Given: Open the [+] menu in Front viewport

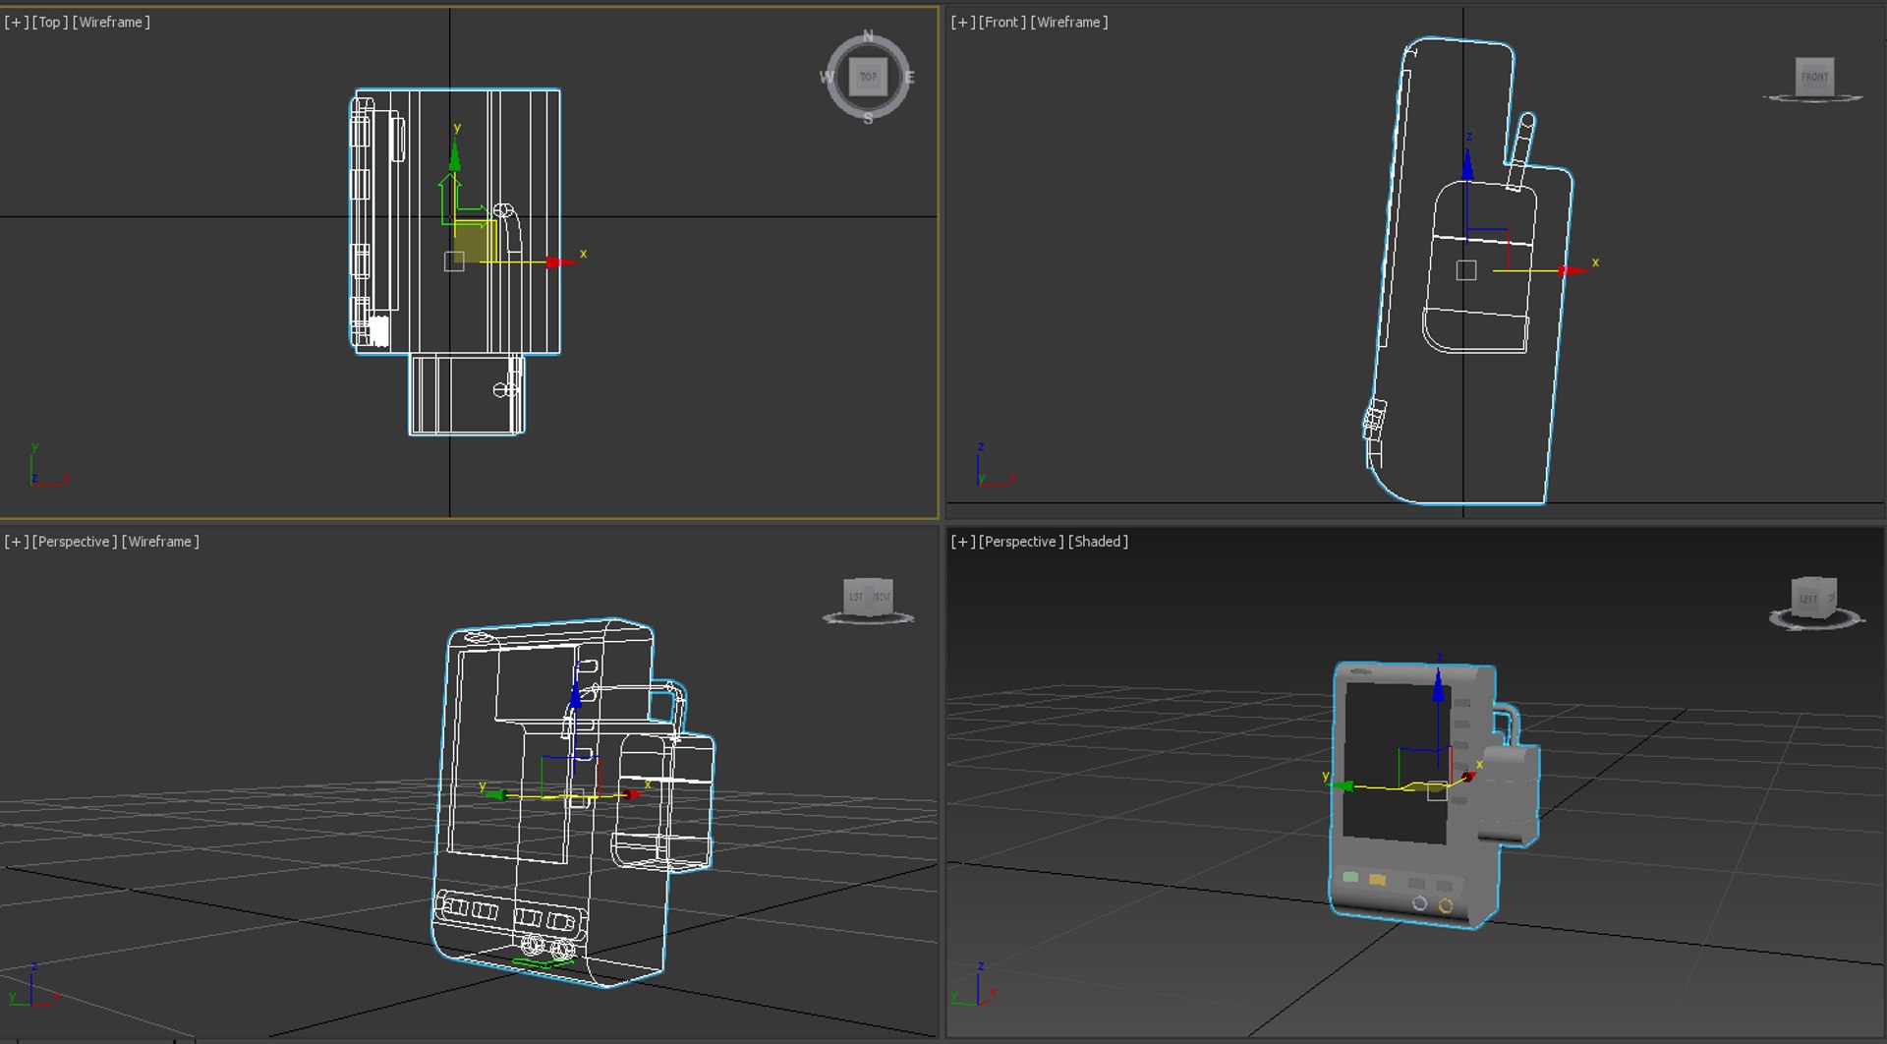Looking at the screenshot, I should click(x=963, y=22).
